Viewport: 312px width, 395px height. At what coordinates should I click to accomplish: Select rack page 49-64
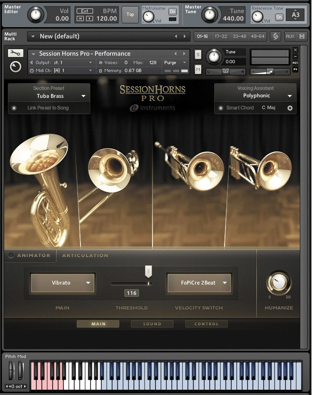point(257,37)
